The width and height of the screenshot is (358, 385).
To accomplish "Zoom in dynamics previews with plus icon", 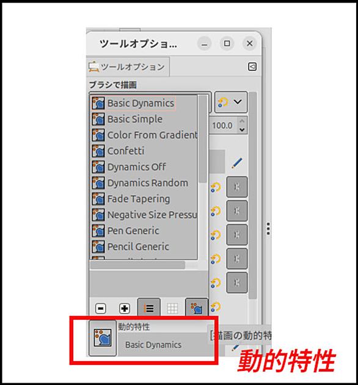I will click(125, 308).
